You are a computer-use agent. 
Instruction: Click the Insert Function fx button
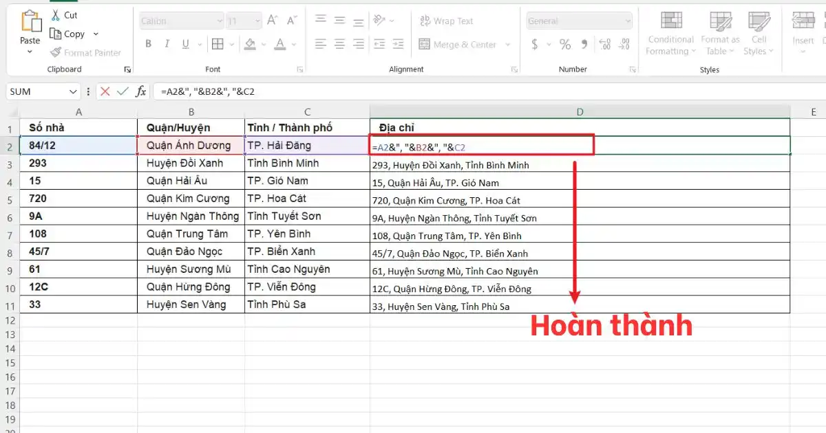pos(140,91)
